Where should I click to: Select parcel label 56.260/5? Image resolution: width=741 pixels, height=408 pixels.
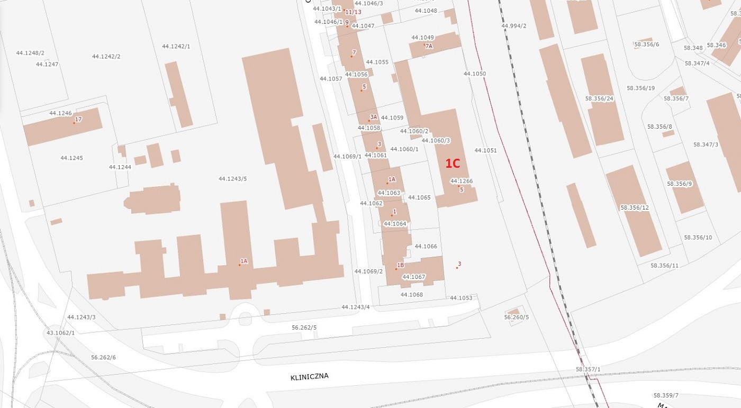[x=516, y=318]
